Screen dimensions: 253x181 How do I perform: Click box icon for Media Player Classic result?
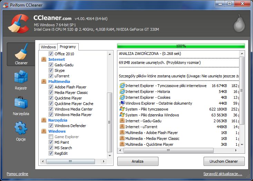[x=122, y=139]
